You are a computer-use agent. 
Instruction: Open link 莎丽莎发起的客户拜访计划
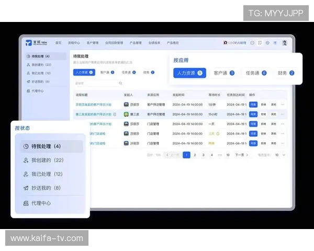[x=94, y=105]
